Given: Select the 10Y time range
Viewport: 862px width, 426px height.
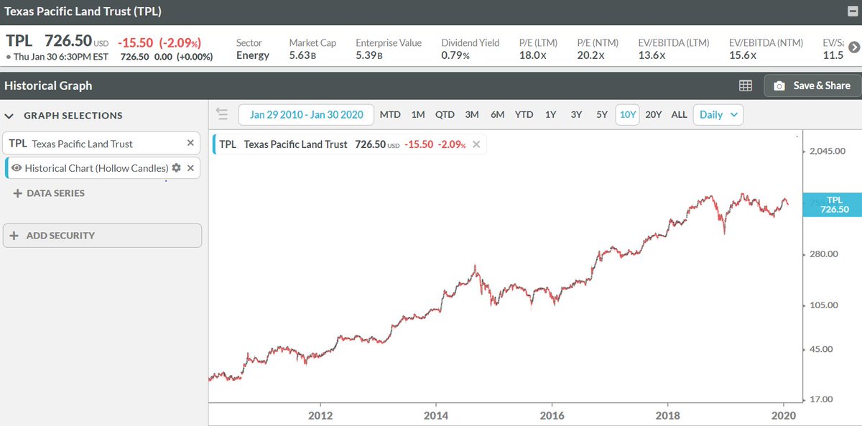Looking at the screenshot, I should point(628,114).
